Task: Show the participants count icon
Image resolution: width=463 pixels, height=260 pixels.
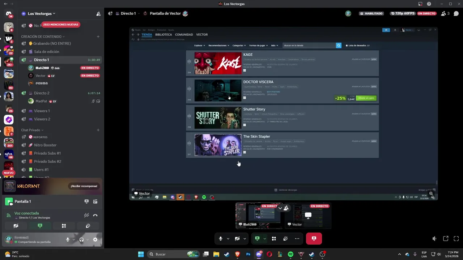Action: click(445, 14)
